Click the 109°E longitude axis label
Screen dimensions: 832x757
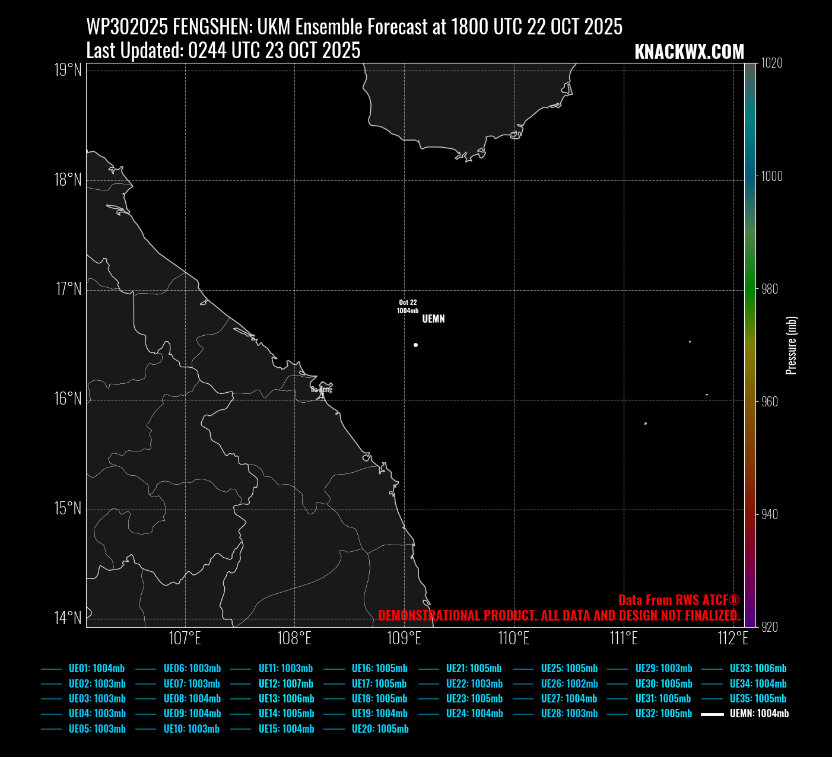coord(404,638)
